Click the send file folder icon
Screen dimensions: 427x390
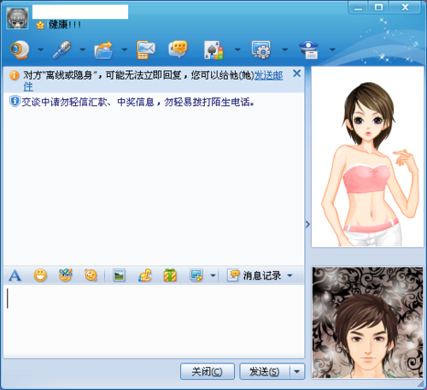pyautogui.click(x=104, y=50)
